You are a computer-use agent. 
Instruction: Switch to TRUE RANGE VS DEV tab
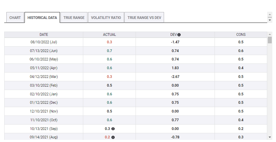click(144, 18)
